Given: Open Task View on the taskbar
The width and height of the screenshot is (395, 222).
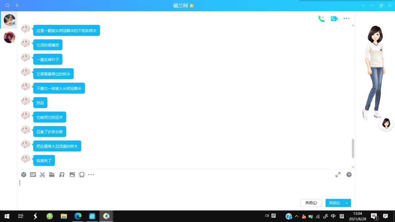Looking at the screenshot, I should (x=20, y=216).
